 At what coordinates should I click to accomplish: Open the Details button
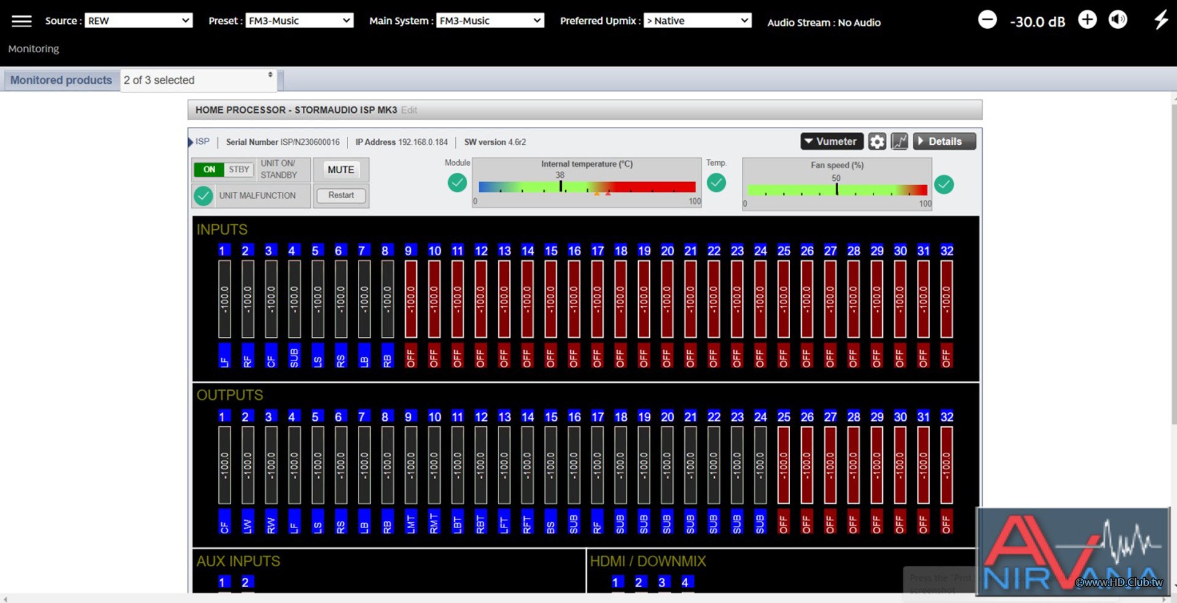[x=944, y=142]
